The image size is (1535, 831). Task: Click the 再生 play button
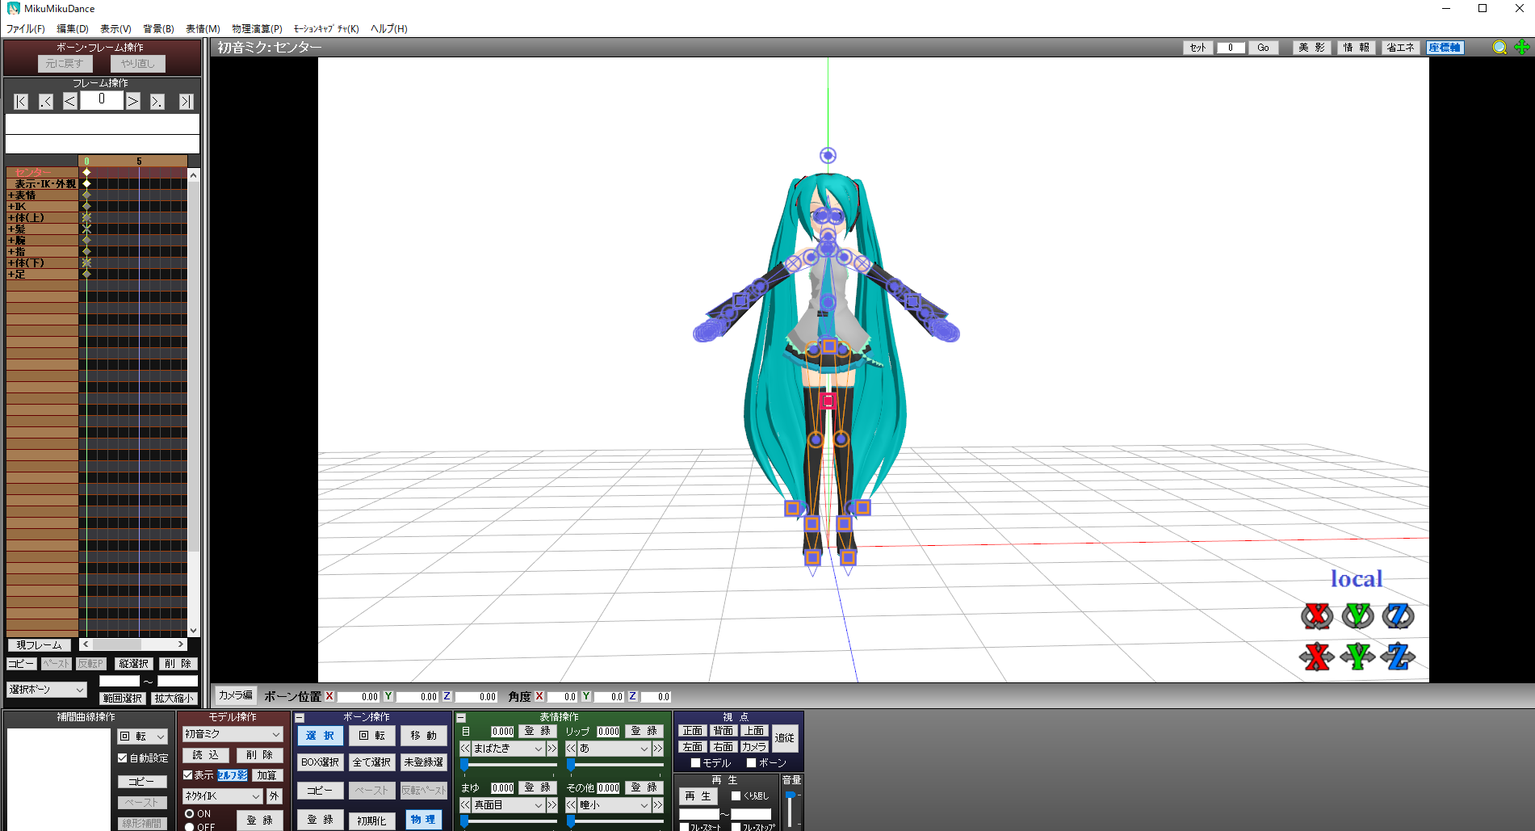pos(698,796)
